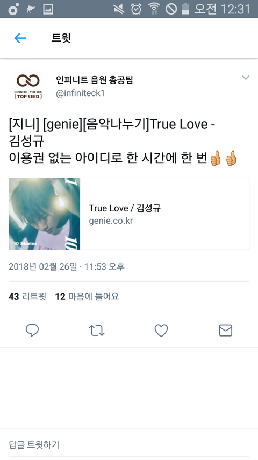Tap the retweet arrows icon
The height and width of the screenshot is (460, 258).
pos(97,331)
